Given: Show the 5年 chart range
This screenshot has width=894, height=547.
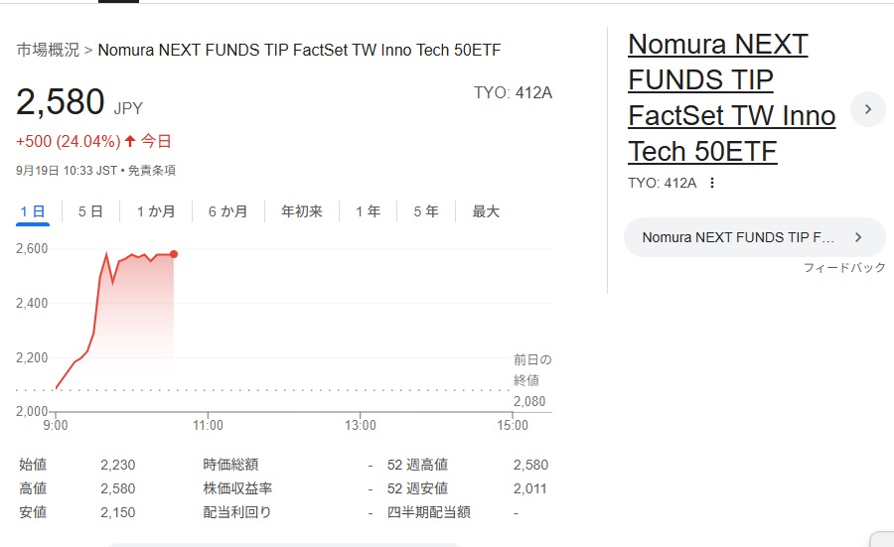Looking at the screenshot, I should click(426, 212).
